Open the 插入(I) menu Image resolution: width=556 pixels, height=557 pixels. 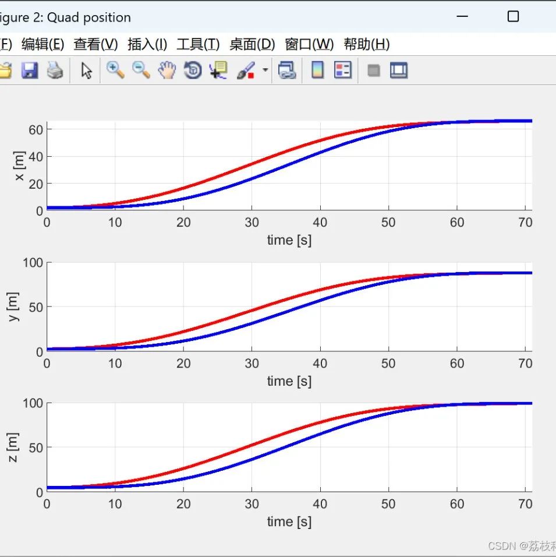(147, 44)
